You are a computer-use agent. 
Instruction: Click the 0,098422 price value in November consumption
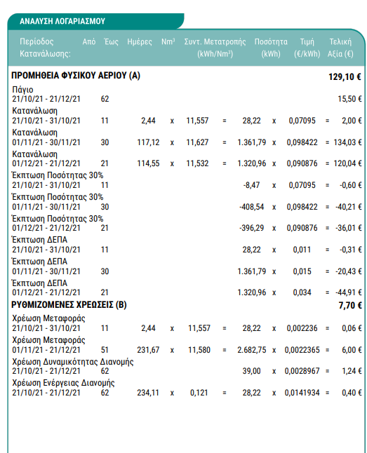tap(302, 142)
